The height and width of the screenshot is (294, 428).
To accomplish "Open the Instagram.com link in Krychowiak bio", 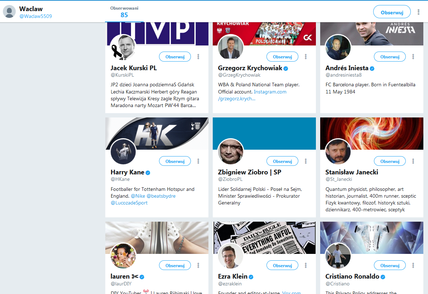I will (x=270, y=92).
